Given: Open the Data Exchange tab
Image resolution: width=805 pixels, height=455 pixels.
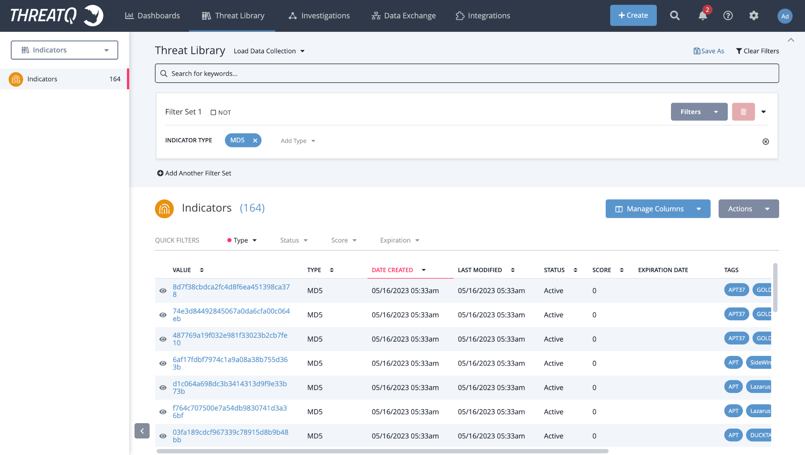Looking at the screenshot, I should click(x=404, y=16).
